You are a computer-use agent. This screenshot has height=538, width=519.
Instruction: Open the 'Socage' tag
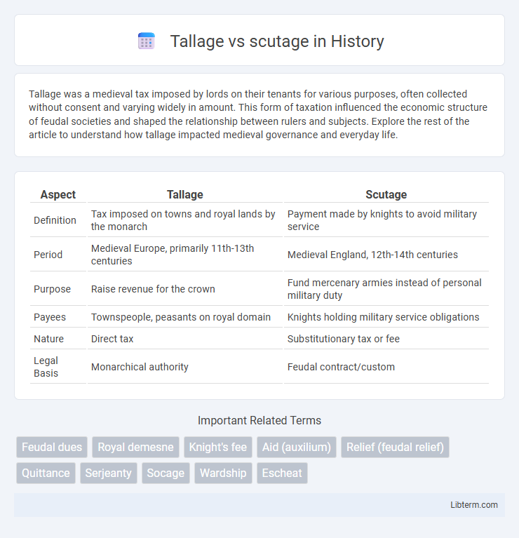[166, 473]
